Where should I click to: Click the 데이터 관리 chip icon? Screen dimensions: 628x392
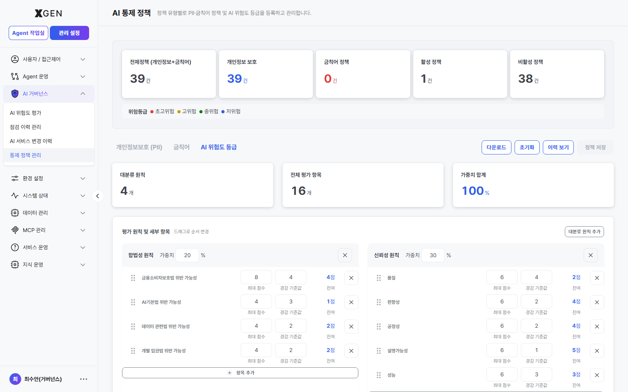[15, 213]
